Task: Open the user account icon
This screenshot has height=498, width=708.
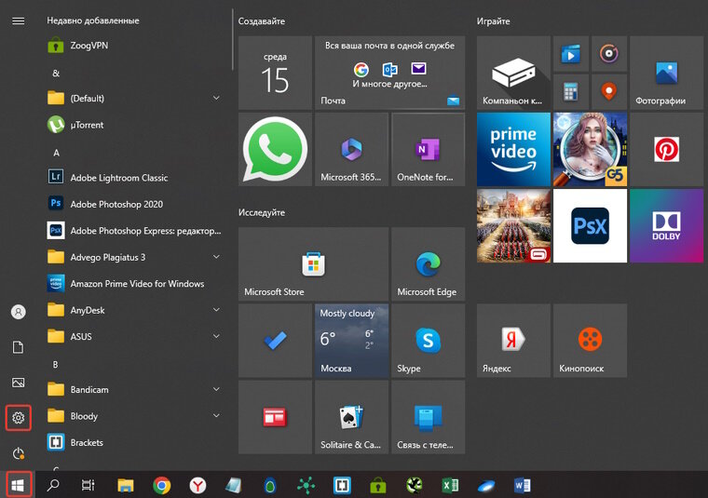Action: point(18,312)
